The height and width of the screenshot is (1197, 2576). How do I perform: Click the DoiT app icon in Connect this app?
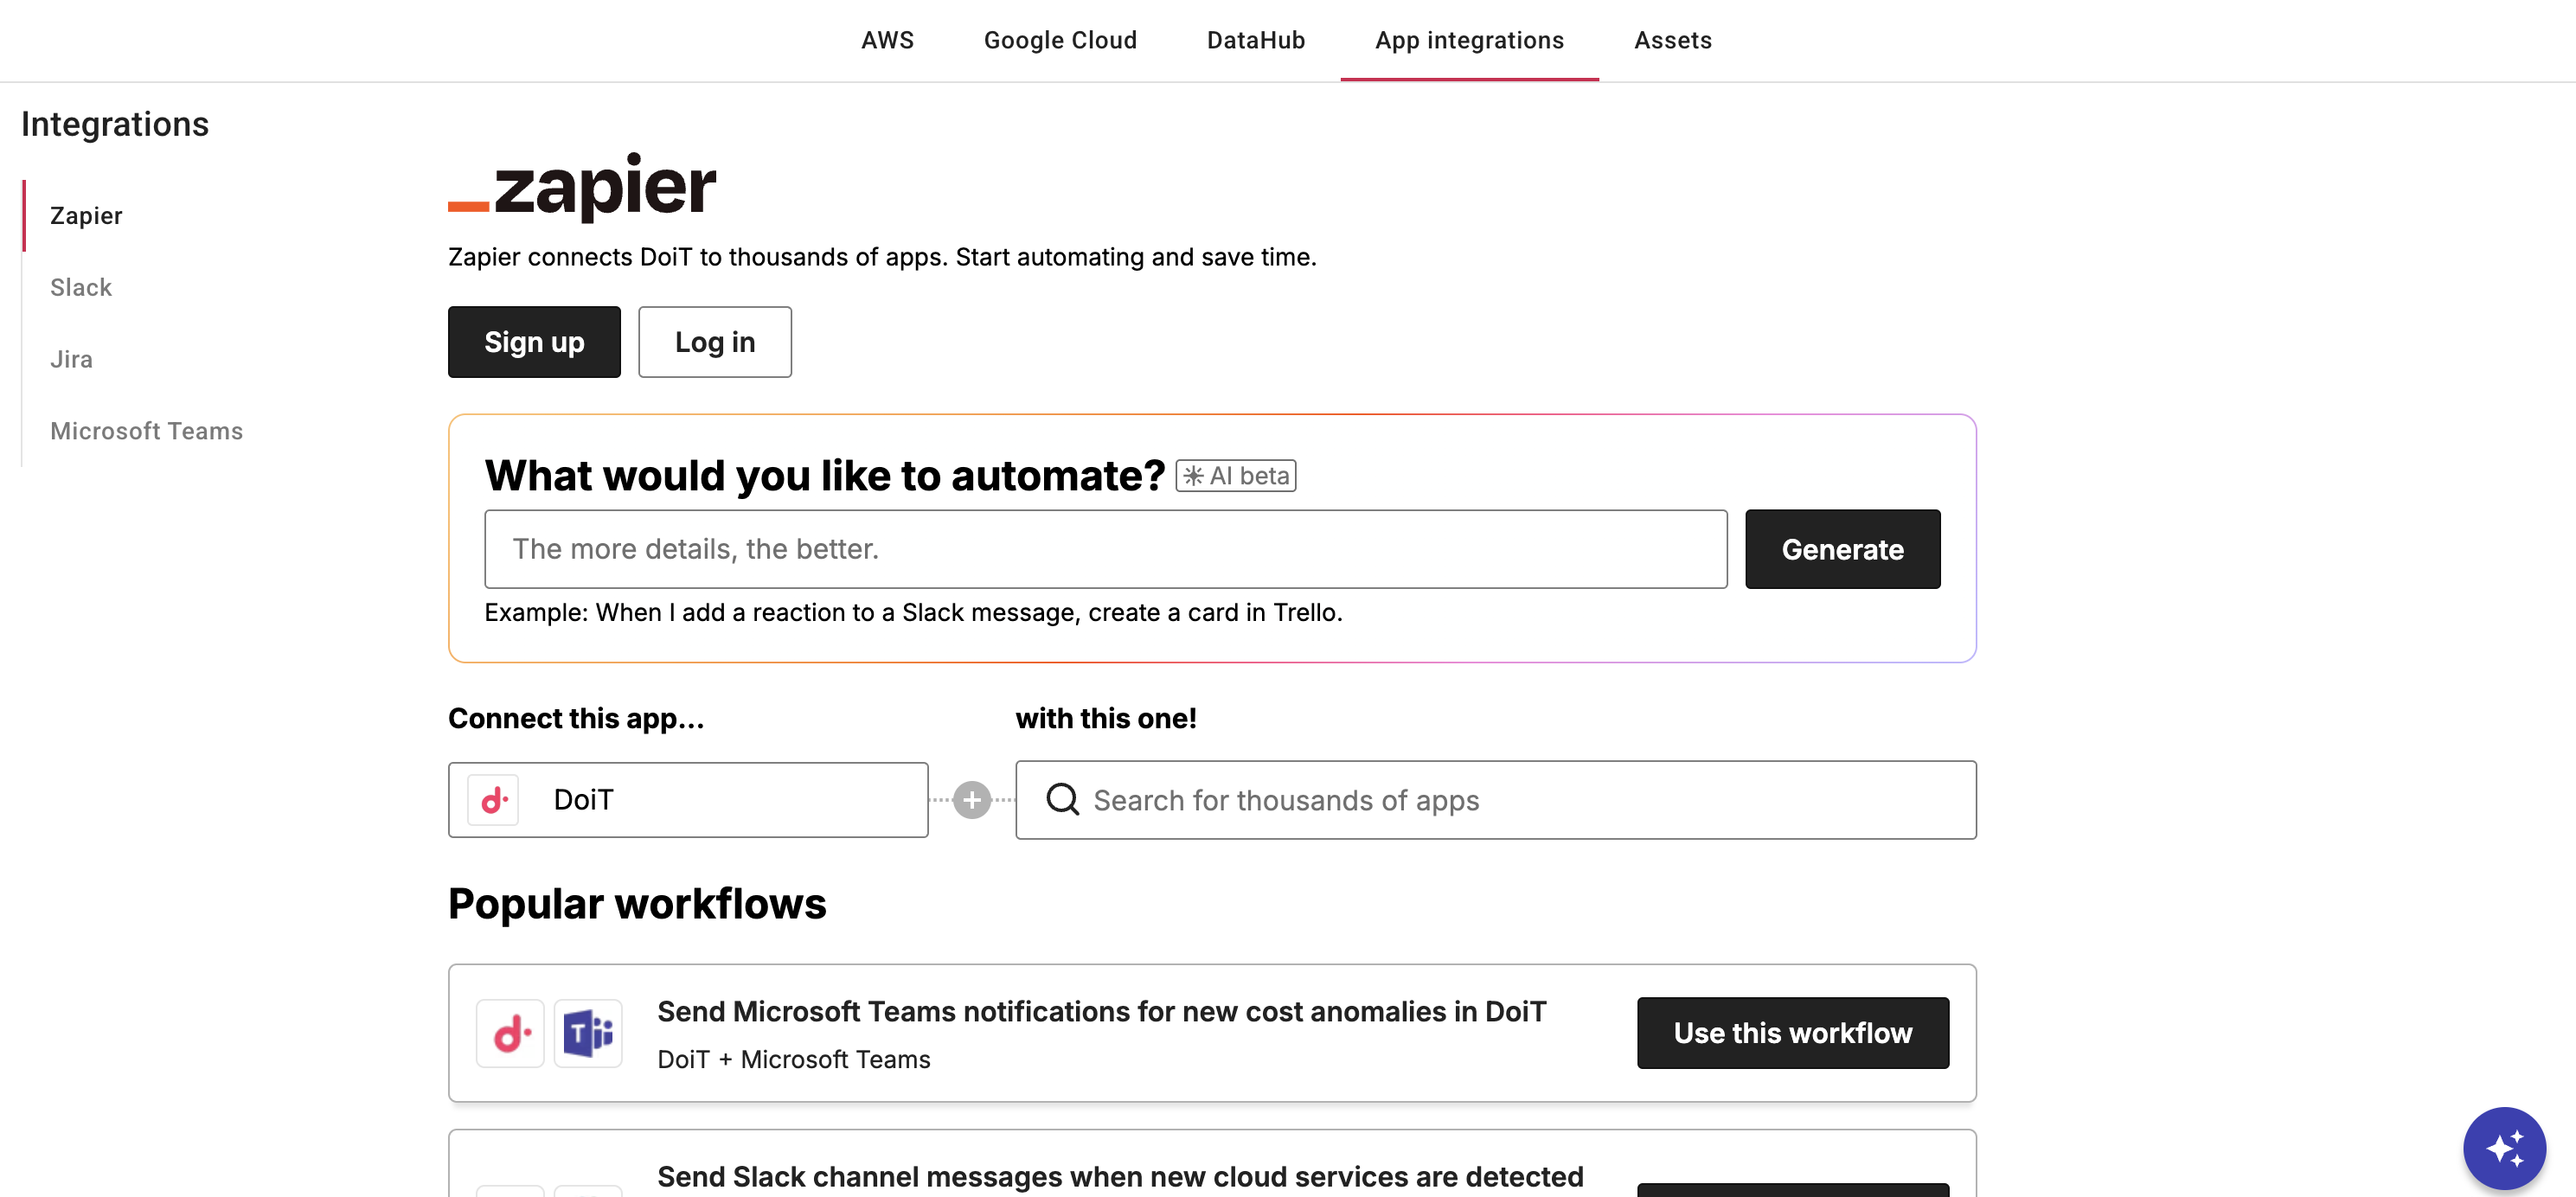(493, 799)
